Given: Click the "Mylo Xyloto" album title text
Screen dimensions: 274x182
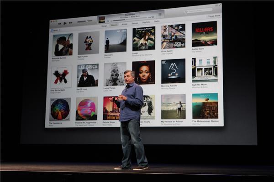Looking at the screenshot, I should 83,57.
